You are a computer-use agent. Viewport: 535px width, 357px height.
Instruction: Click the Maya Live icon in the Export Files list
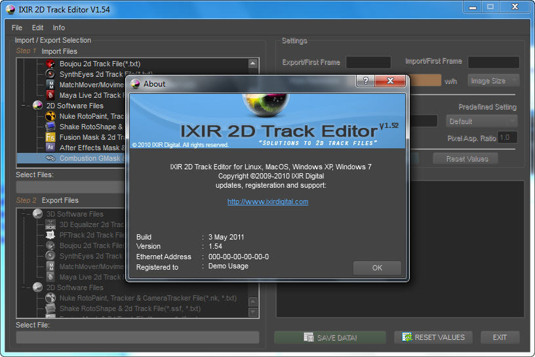(x=50, y=277)
